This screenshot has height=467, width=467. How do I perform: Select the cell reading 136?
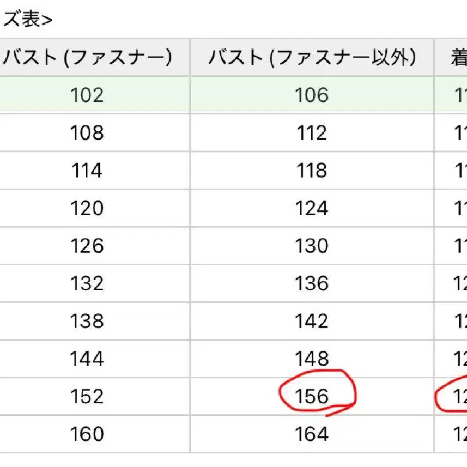pyautogui.click(x=312, y=283)
